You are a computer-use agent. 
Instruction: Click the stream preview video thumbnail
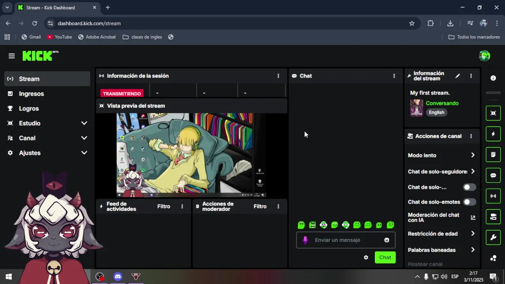(191, 155)
